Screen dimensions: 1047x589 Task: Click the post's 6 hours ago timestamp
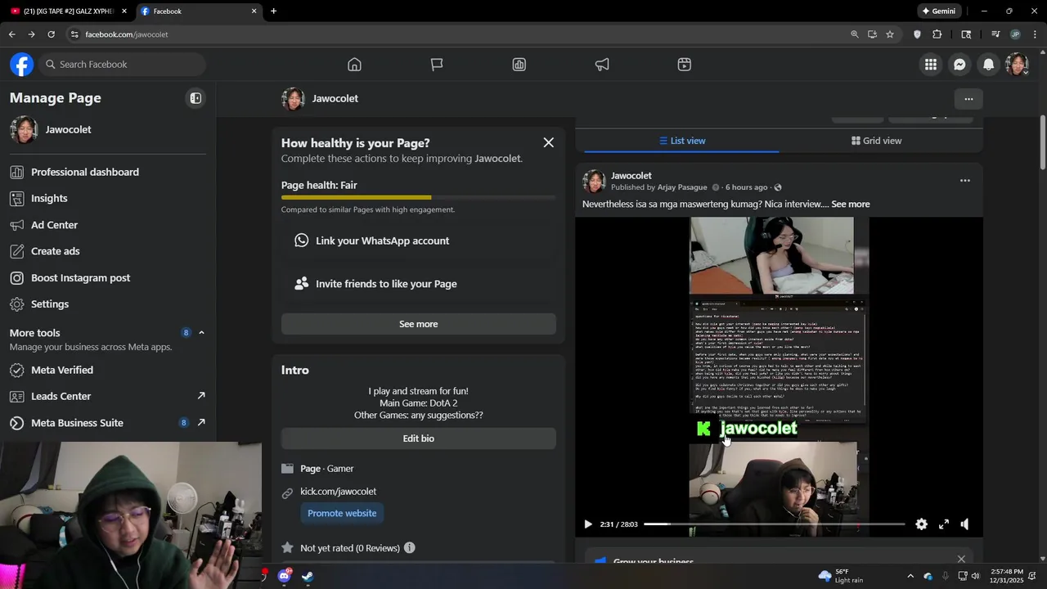click(x=747, y=187)
